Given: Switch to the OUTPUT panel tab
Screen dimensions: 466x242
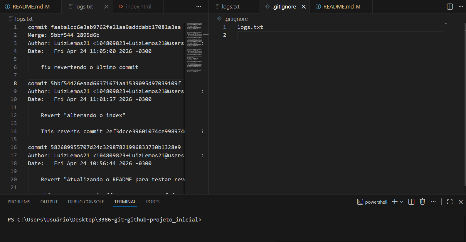Looking at the screenshot, I should pyautogui.click(x=49, y=202).
